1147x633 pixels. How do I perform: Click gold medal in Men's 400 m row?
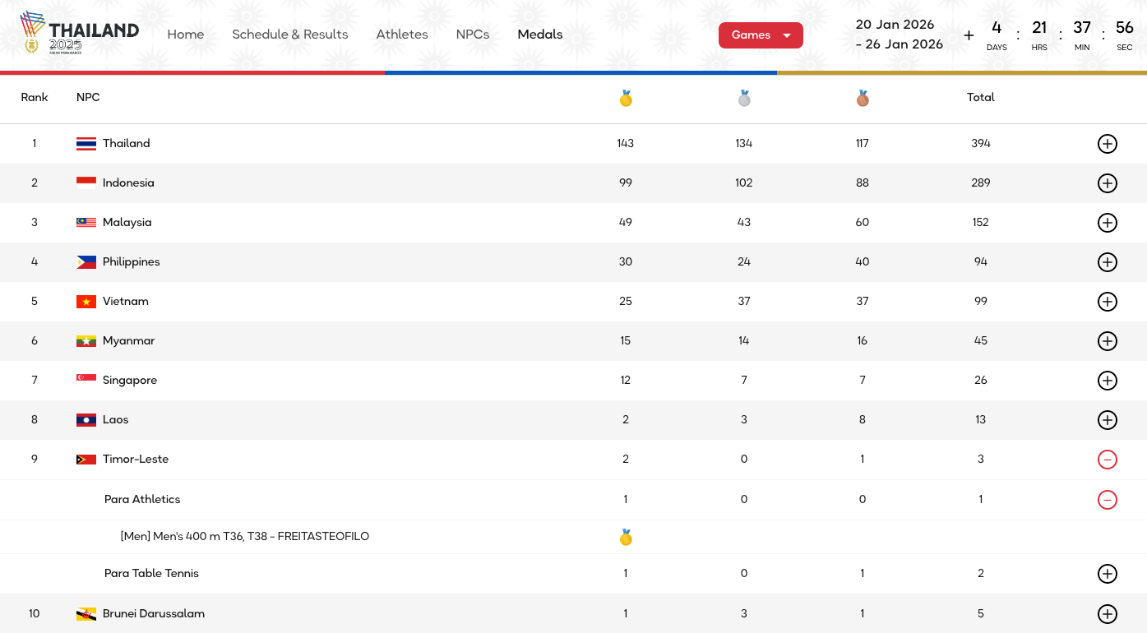pyautogui.click(x=626, y=538)
